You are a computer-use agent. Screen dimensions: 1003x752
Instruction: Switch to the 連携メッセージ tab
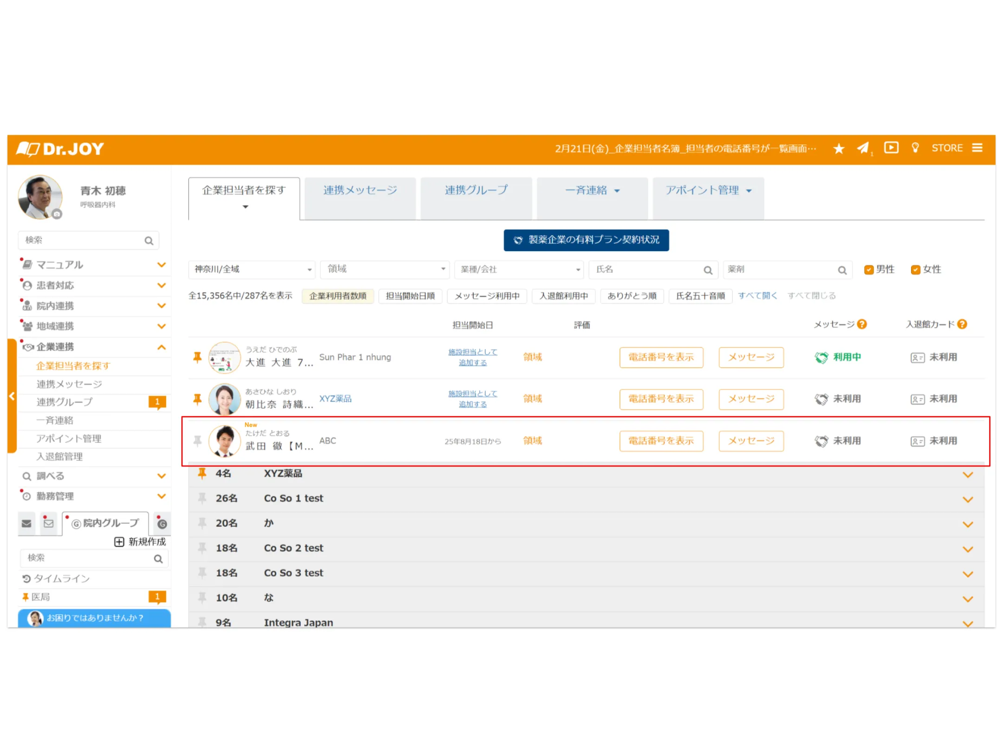(360, 190)
